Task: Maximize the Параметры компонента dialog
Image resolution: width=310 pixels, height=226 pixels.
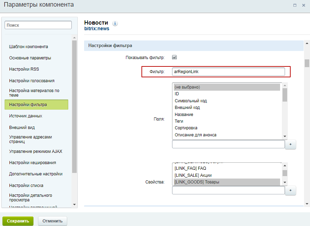Action: pyautogui.click(x=295, y=5)
